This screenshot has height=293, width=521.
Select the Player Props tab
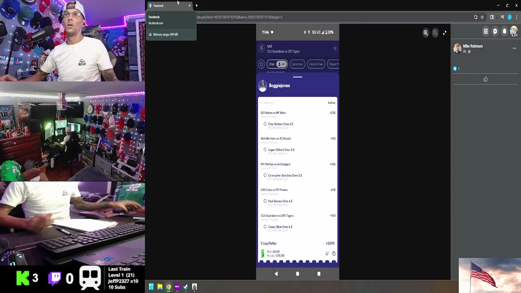pos(333,64)
